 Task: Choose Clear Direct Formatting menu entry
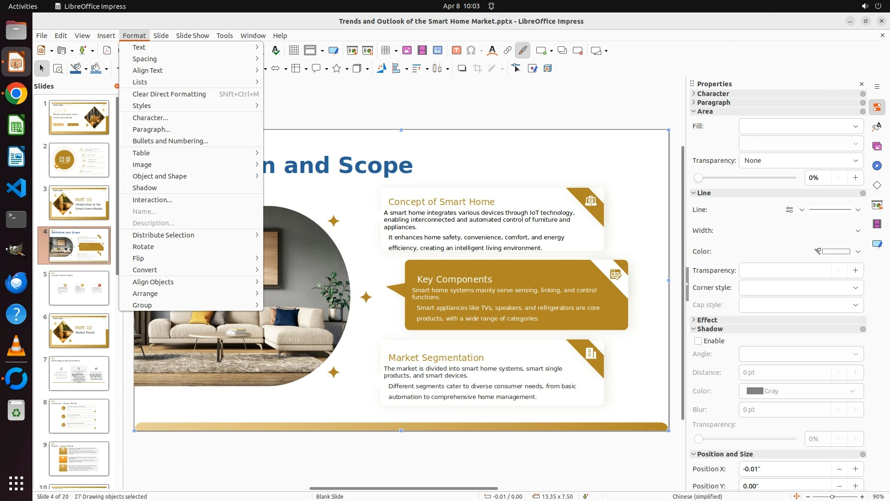click(x=169, y=94)
